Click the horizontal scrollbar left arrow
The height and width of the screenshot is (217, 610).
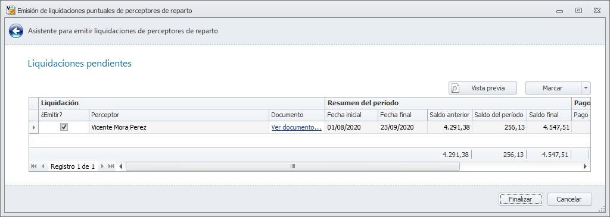[x=120, y=166]
